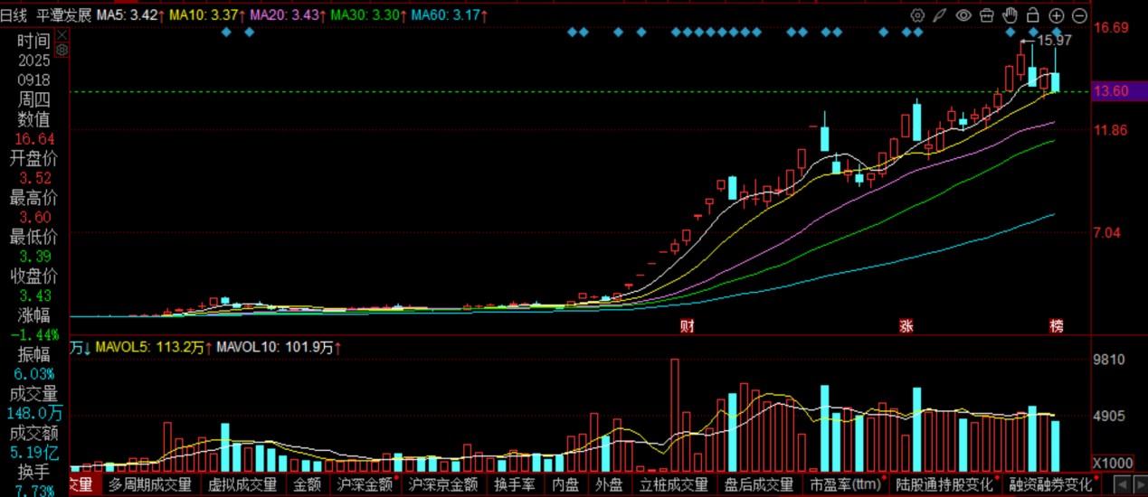Click the MAVOL10 101.9万 label
The width and height of the screenshot is (1148, 497).
(280, 347)
